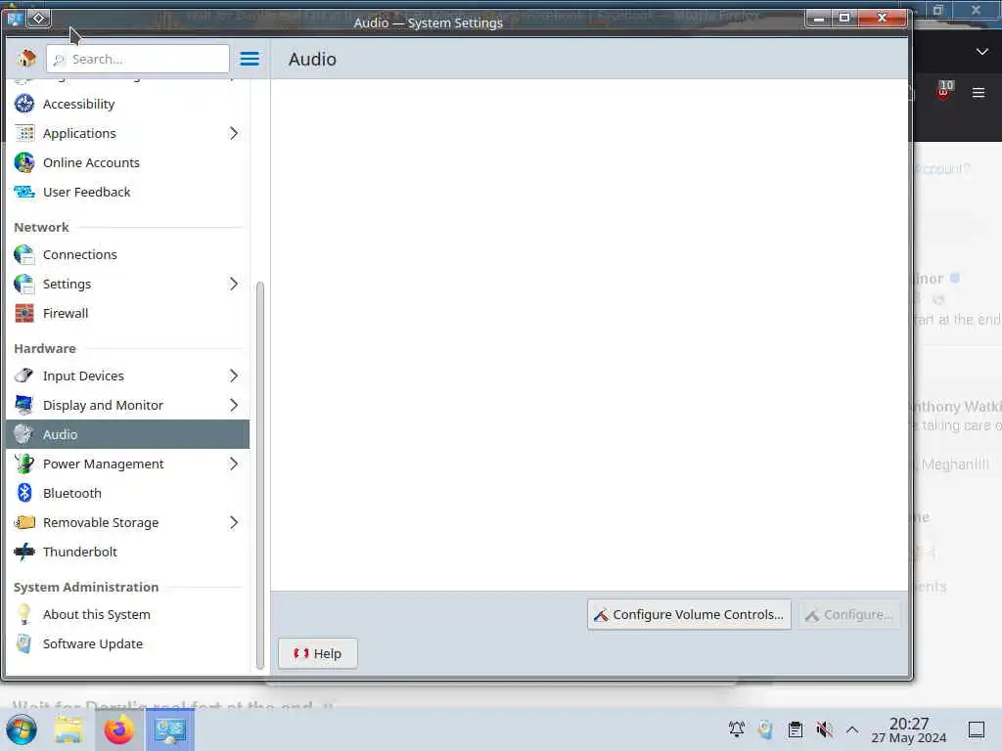
Task: Click the Thunderbolt icon
Action: (24, 552)
